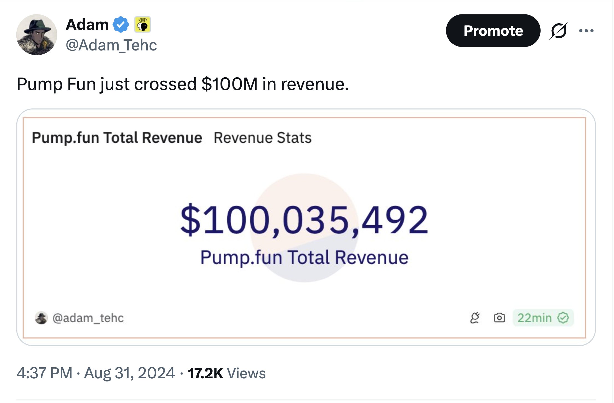Click the green 22min refresh badge
The width and height of the screenshot is (614, 403).
tap(543, 318)
